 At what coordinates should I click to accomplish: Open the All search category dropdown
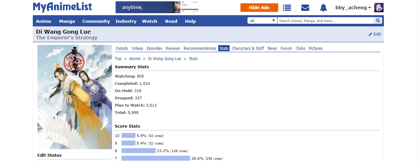point(263,21)
